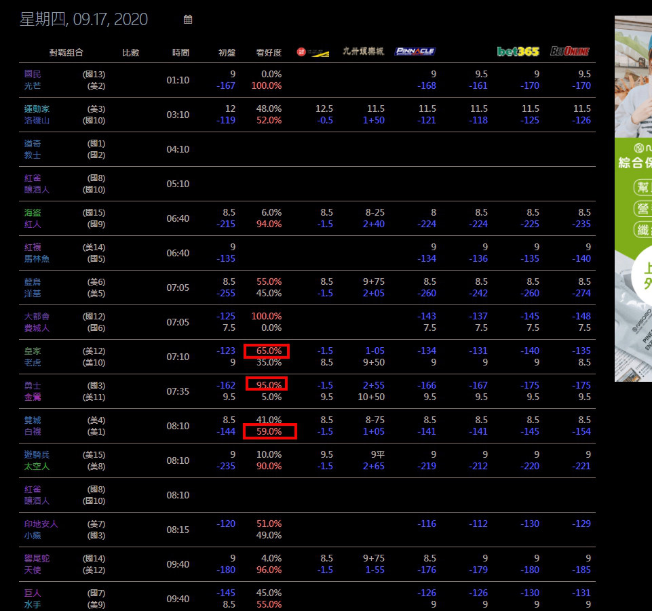
Task: Open the 洋基 team link
Action: point(33,294)
